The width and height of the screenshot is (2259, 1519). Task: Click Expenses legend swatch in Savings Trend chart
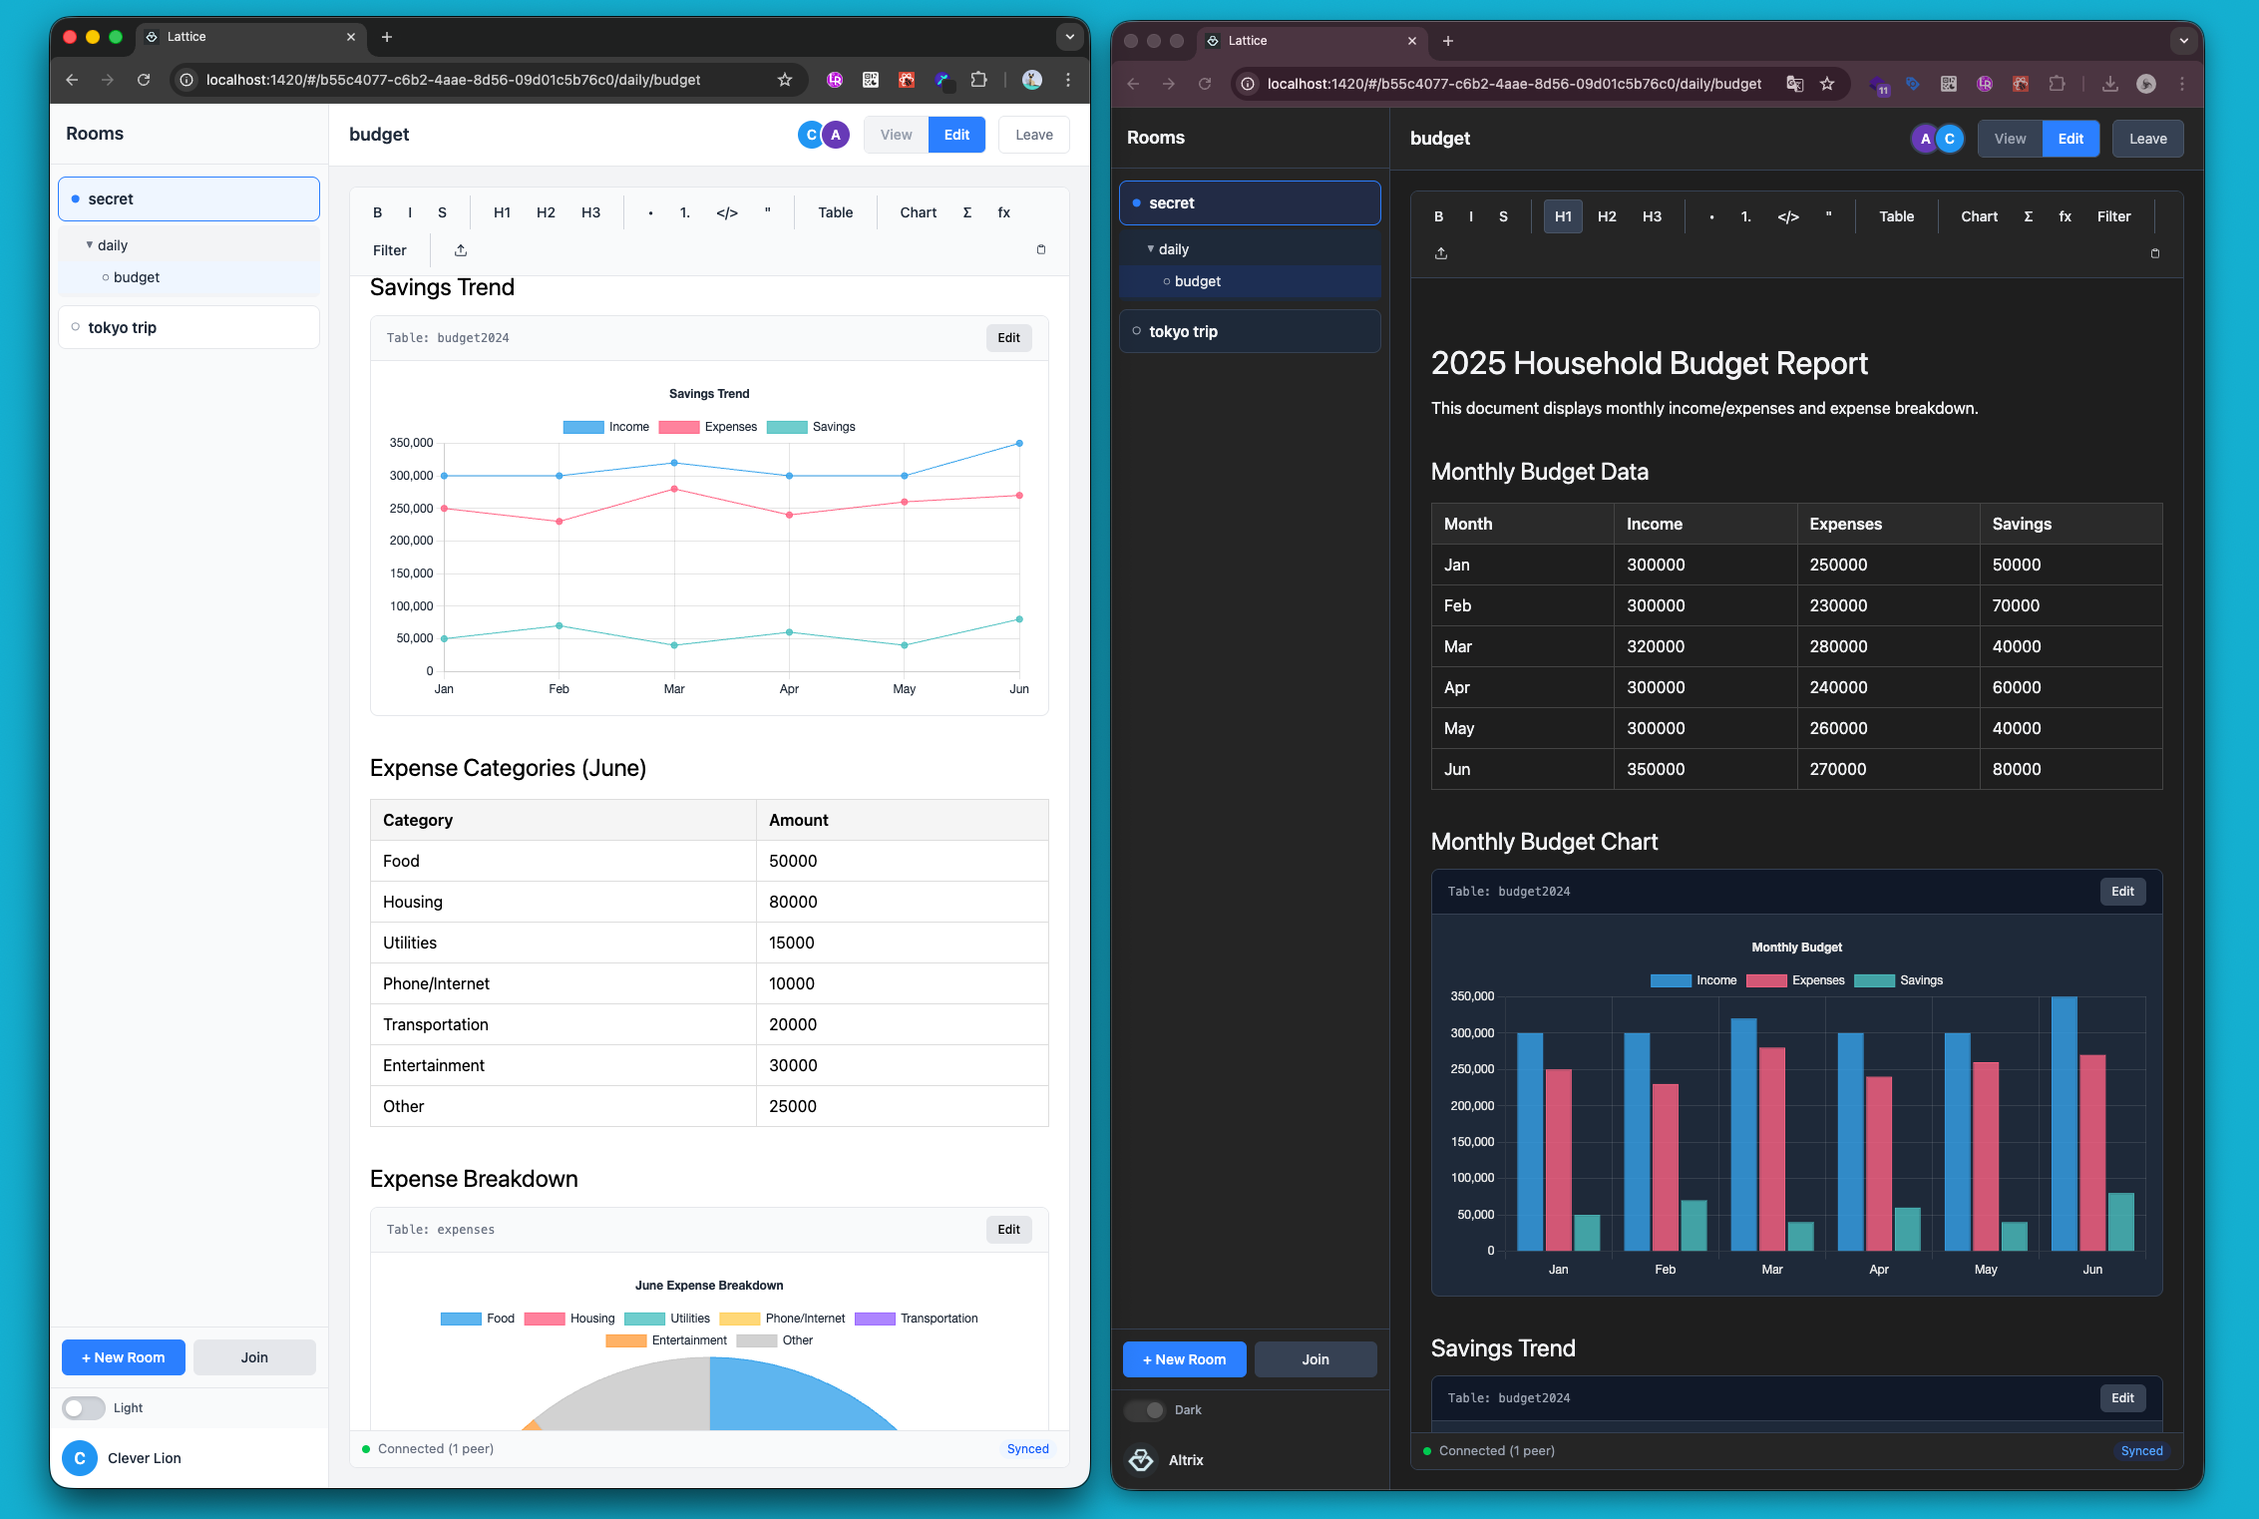click(678, 427)
